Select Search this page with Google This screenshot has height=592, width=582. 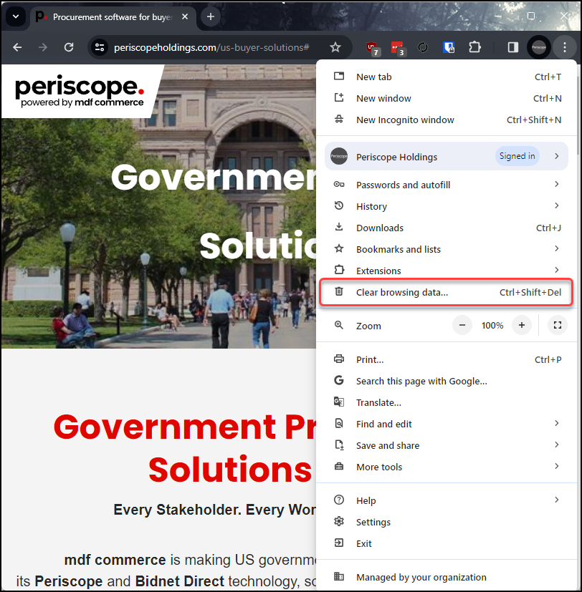tap(447, 381)
